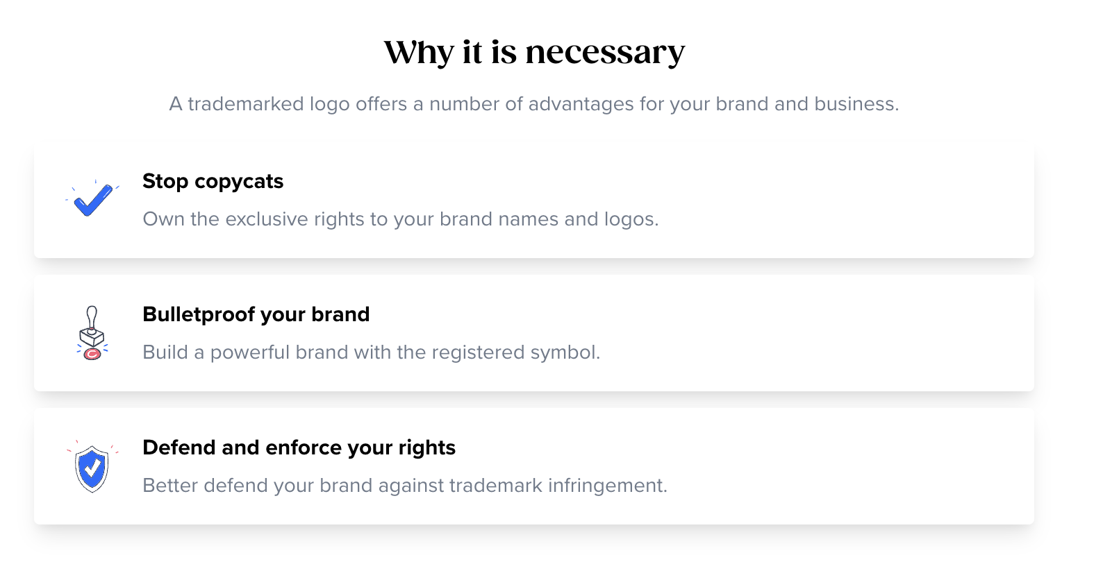Click "Own the exclusive rights" description text
The height and width of the screenshot is (580, 1103).
(x=400, y=219)
